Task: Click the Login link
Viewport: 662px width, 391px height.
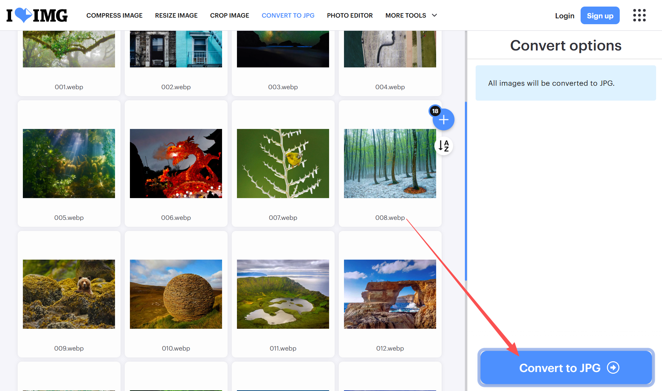Action: pyautogui.click(x=565, y=16)
